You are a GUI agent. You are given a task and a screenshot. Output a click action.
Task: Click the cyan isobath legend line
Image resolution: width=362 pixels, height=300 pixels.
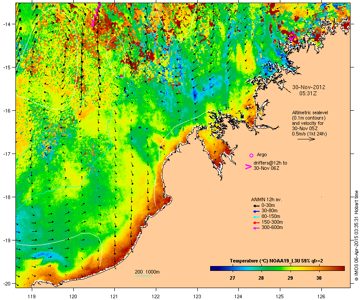click(143, 276)
